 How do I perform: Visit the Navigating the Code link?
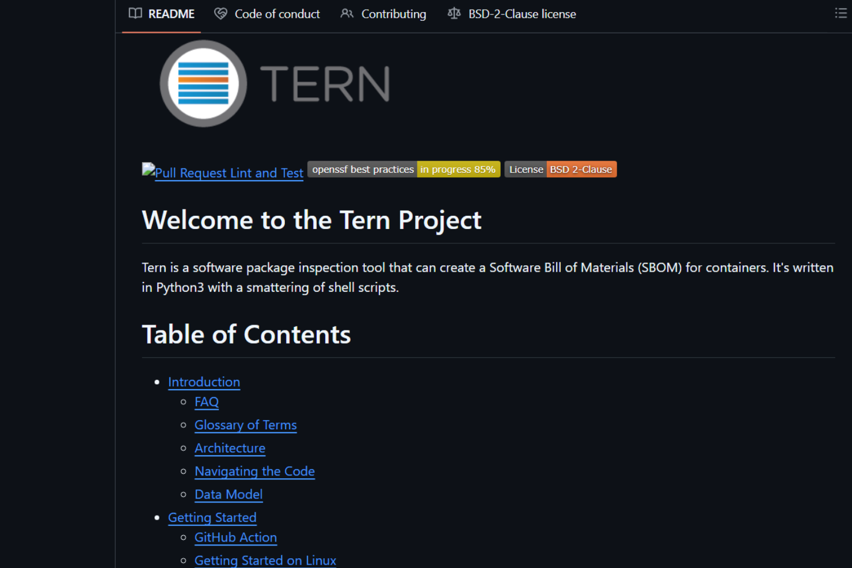pyautogui.click(x=254, y=471)
